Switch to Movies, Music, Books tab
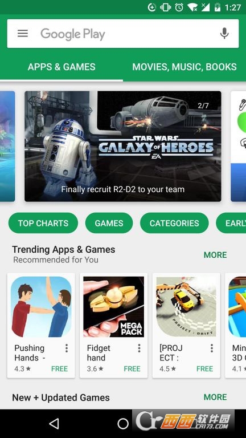 click(x=184, y=67)
